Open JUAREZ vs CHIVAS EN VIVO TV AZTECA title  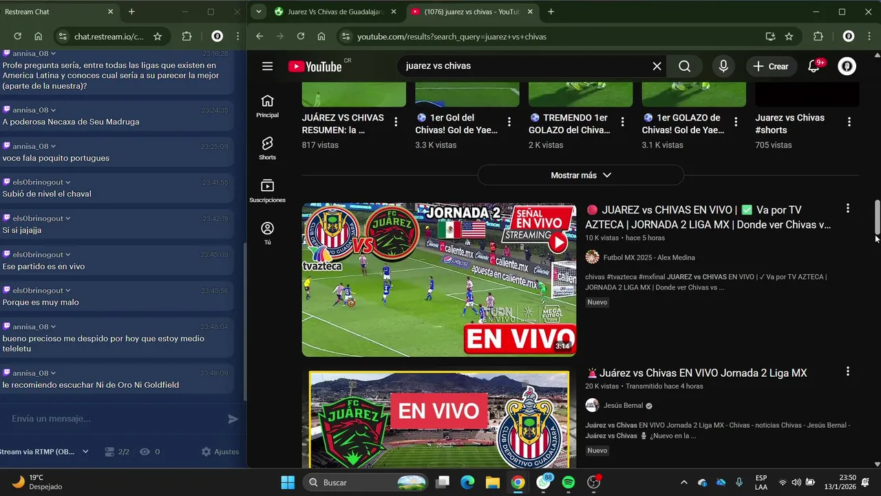pos(708,217)
